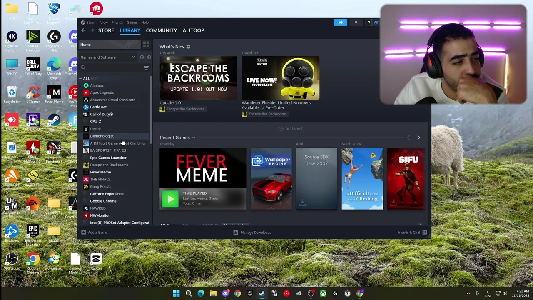Open What's New settings gear
This screenshot has width=533, height=300.
tap(188, 47)
